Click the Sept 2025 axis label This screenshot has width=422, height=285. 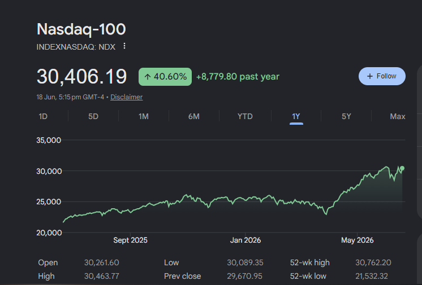(130, 240)
